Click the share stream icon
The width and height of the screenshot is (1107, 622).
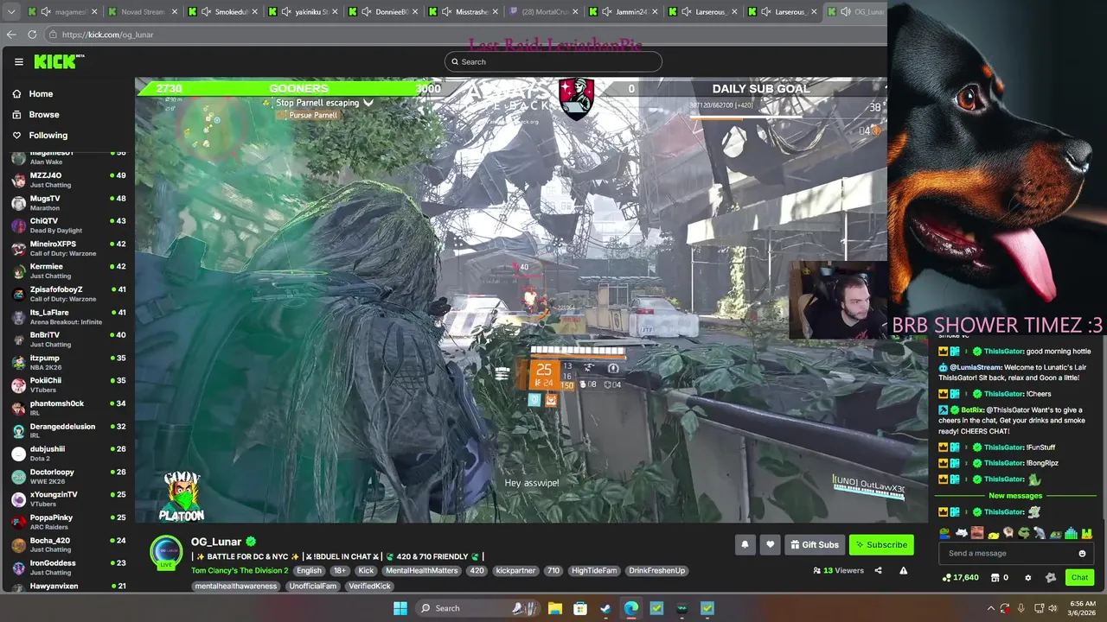coord(878,570)
